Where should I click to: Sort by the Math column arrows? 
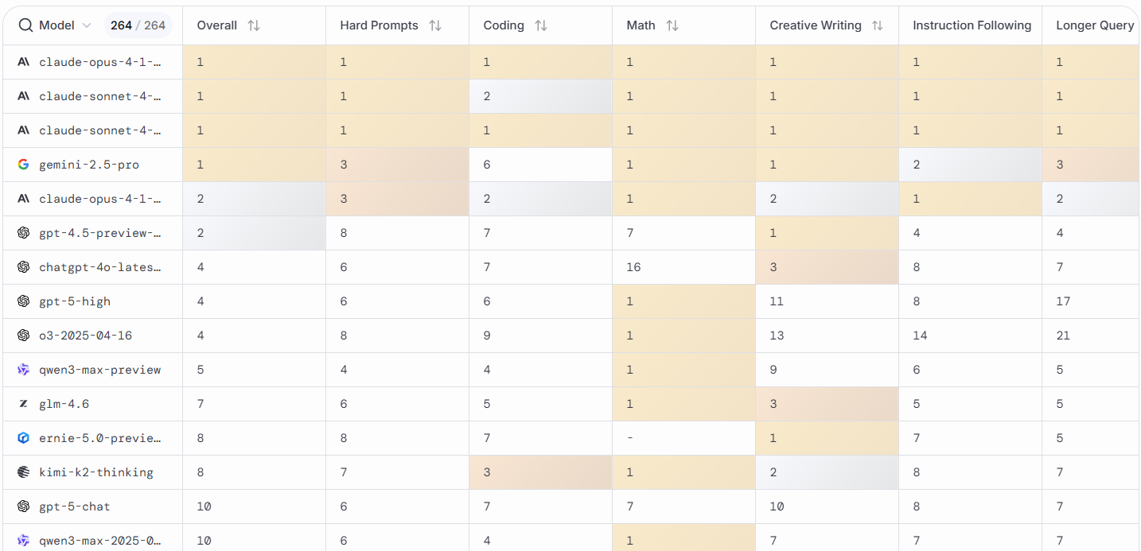[672, 25]
